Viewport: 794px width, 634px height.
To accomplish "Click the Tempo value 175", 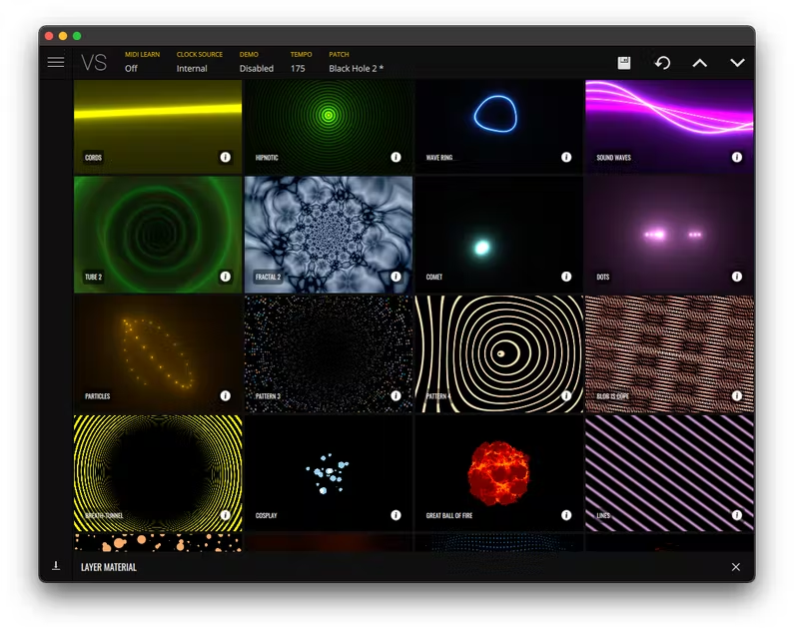I will pos(298,69).
